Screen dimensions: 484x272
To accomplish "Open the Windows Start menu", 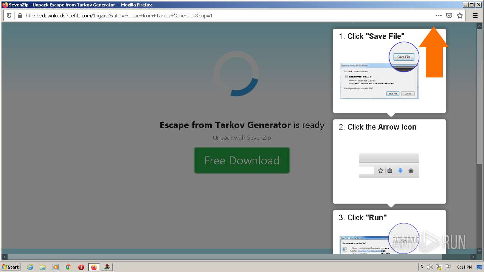I will coord(11,267).
